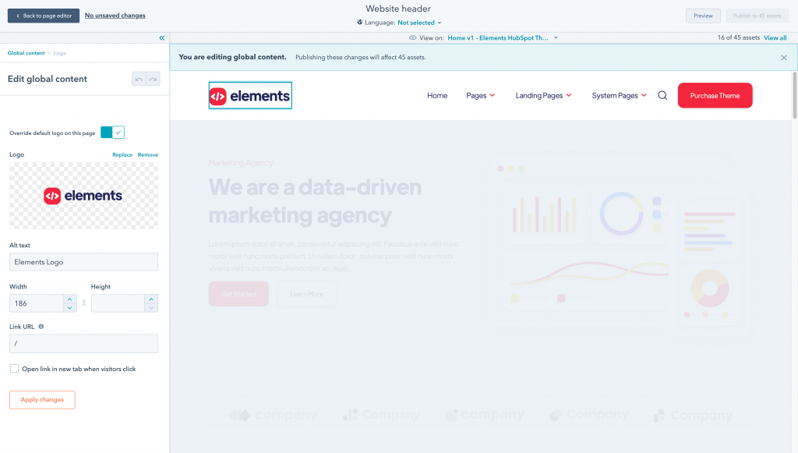This screenshot has height=453, width=798.
Task: Click the redo arrow icon
Action: coord(153,79)
